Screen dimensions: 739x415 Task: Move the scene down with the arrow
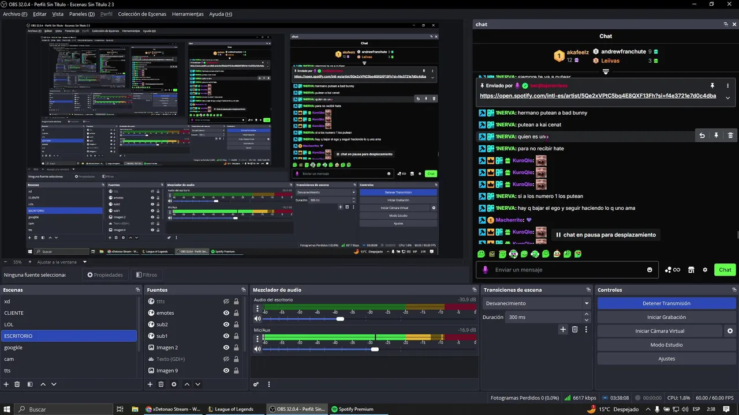pos(54,384)
